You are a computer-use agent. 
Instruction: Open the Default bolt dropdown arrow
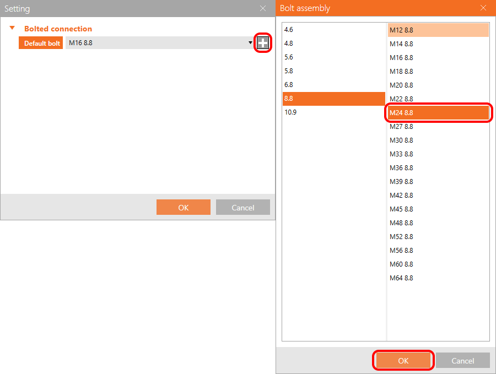pyautogui.click(x=250, y=42)
